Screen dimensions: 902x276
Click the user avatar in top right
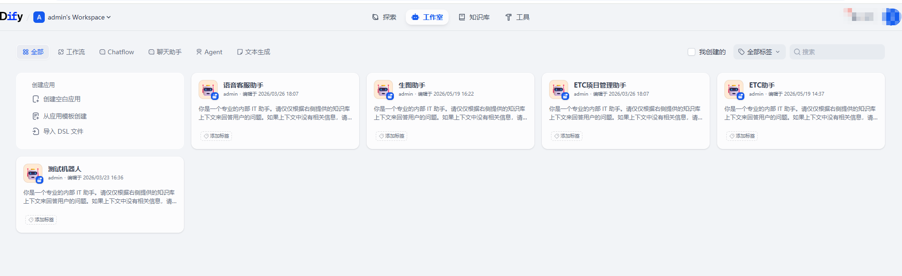[891, 17]
